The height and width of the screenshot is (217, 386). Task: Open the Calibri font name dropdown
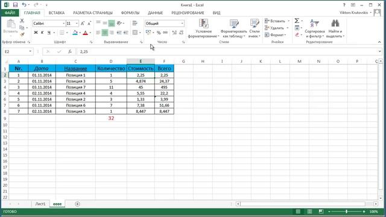click(63, 24)
